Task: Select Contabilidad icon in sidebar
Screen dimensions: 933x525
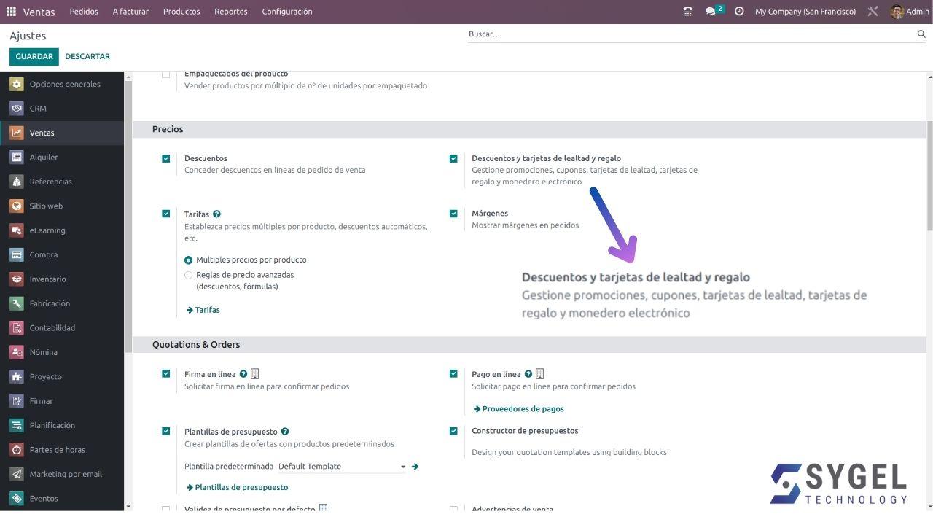Action: tap(17, 328)
